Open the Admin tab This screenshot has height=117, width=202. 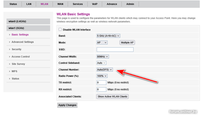(130, 4)
